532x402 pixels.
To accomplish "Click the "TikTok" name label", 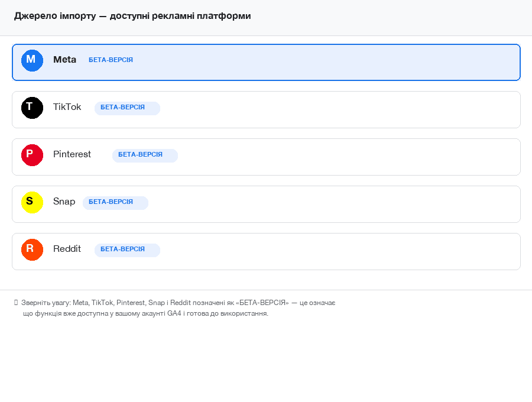I will [x=67, y=107].
